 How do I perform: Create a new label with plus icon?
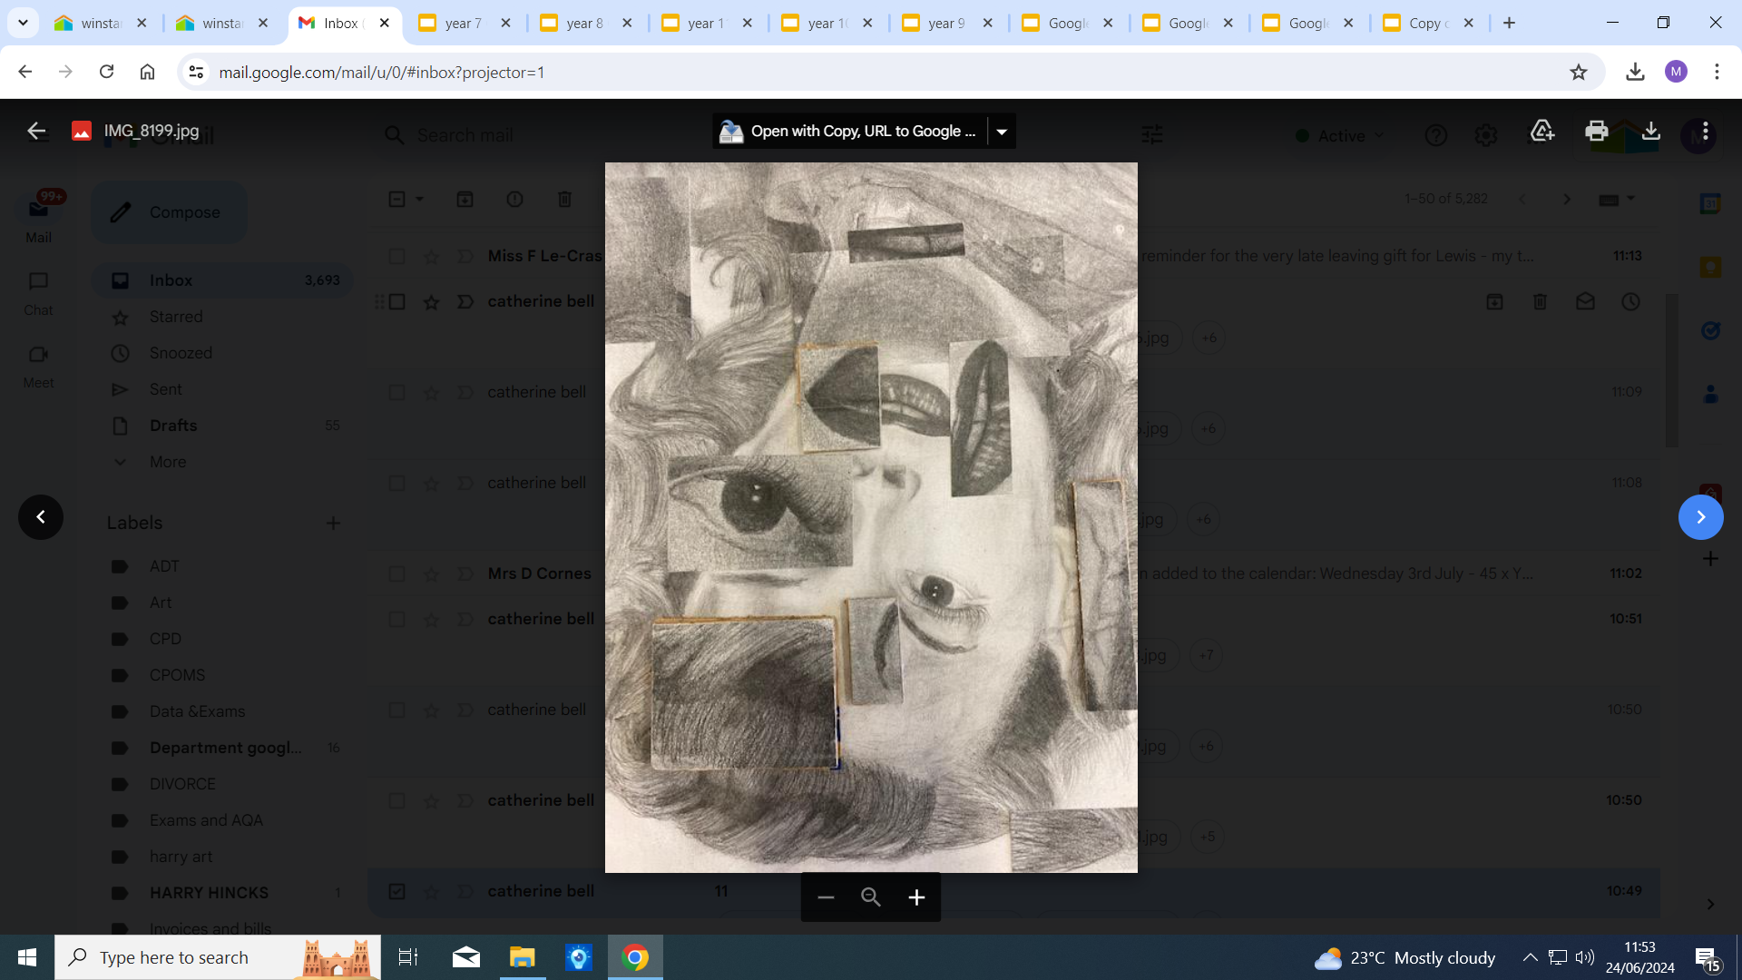coord(333,523)
